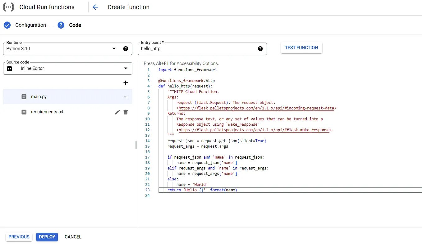The height and width of the screenshot is (246, 422).
Task: Open the Runtime help tooltip icon
Action: pyautogui.click(x=125, y=49)
